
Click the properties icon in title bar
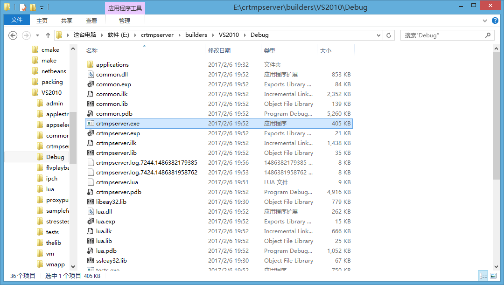(23, 7)
